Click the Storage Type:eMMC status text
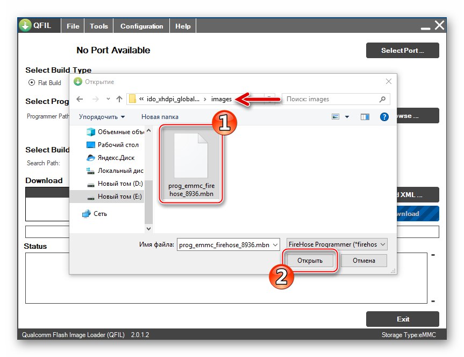464x357 pixels. 409,335
